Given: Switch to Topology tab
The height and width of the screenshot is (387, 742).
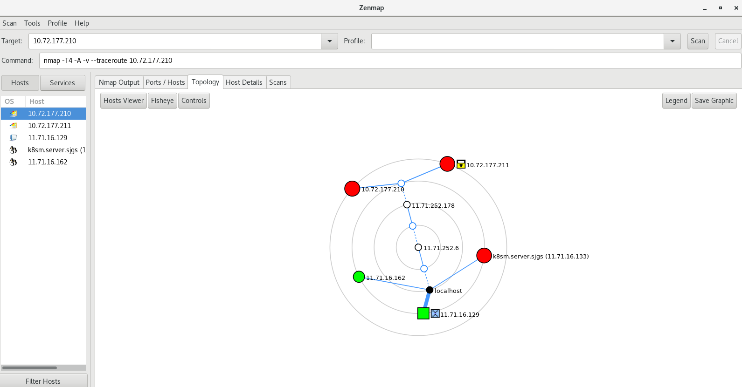Looking at the screenshot, I should pyautogui.click(x=205, y=82).
